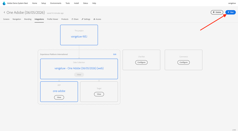Click the One Adobe (06/05/2026) project title
This screenshot has width=238, height=131.
click(26, 13)
